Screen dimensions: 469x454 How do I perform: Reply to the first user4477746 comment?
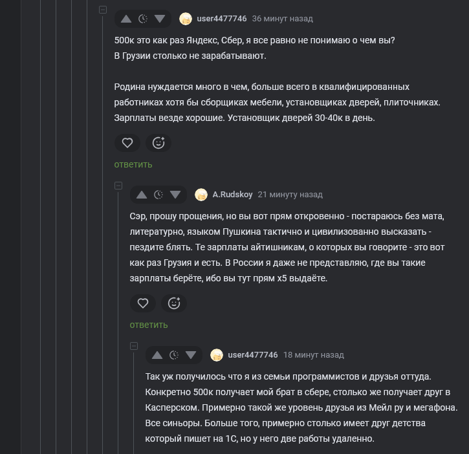133,164
